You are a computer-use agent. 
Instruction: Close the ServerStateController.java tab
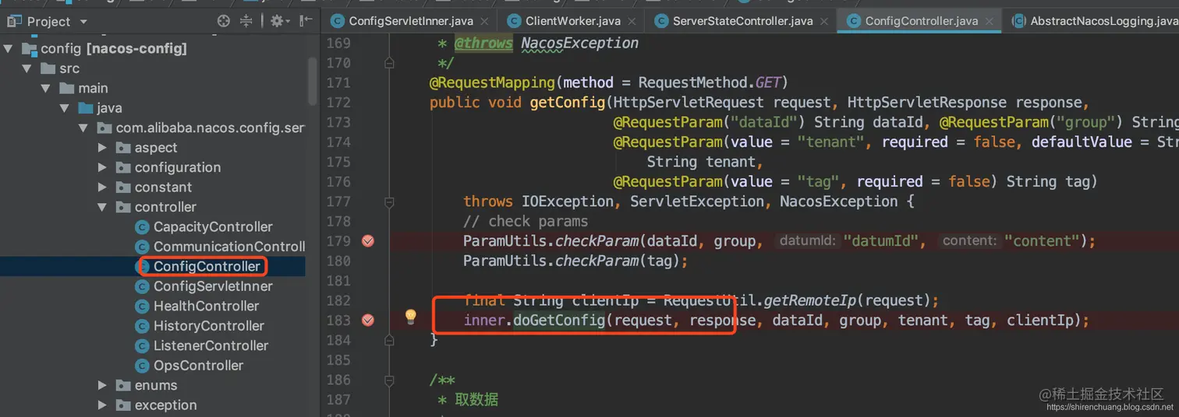pos(824,22)
